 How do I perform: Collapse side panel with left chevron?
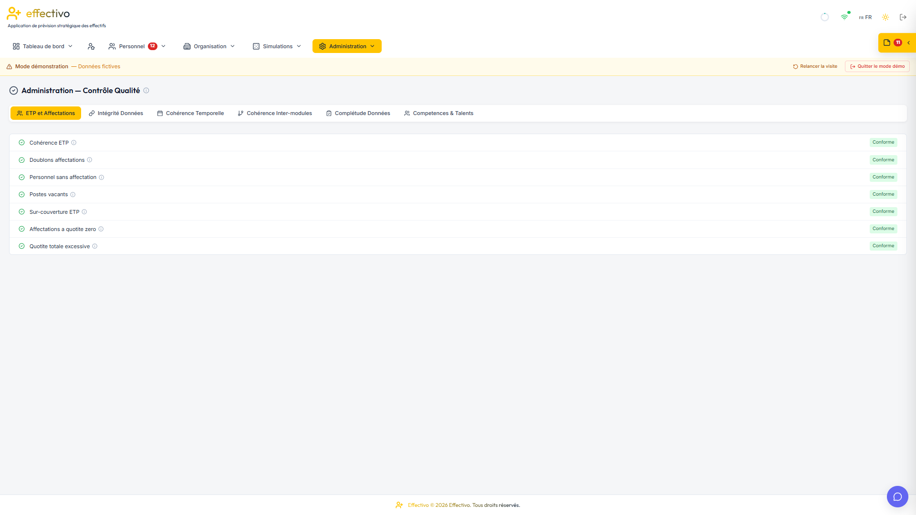pyautogui.click(x=909, y=43)
